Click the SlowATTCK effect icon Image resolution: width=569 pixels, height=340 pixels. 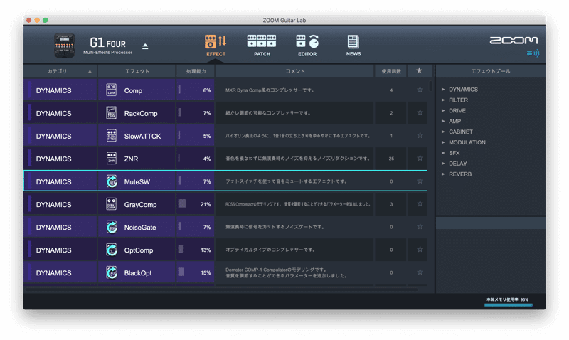tap(112, 136)
